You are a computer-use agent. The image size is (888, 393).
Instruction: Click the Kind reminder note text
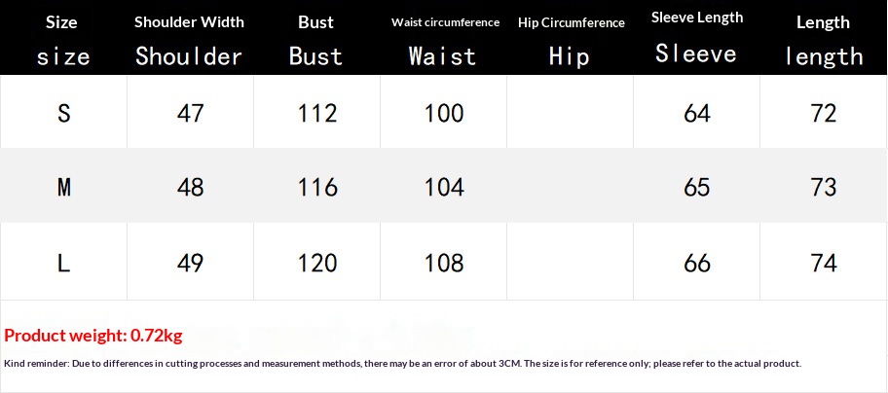tap(402, 363)
